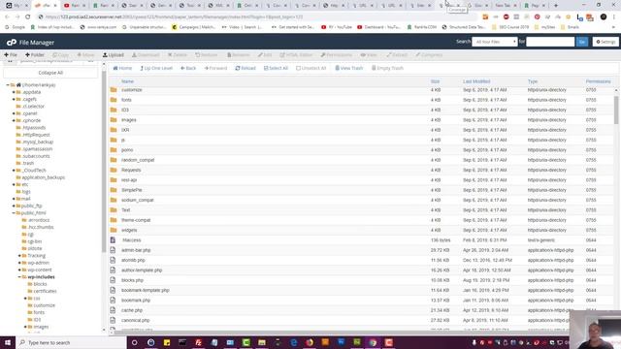Select the cgi-bin folder in tree

click(x=35, y=241)
